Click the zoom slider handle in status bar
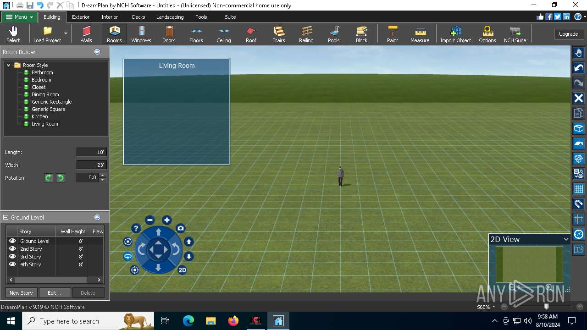The image size is (587, 330). click(546, 307)
